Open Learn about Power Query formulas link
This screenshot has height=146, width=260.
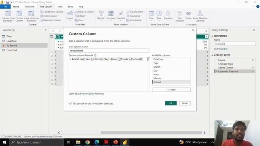(x=86, y=94)
